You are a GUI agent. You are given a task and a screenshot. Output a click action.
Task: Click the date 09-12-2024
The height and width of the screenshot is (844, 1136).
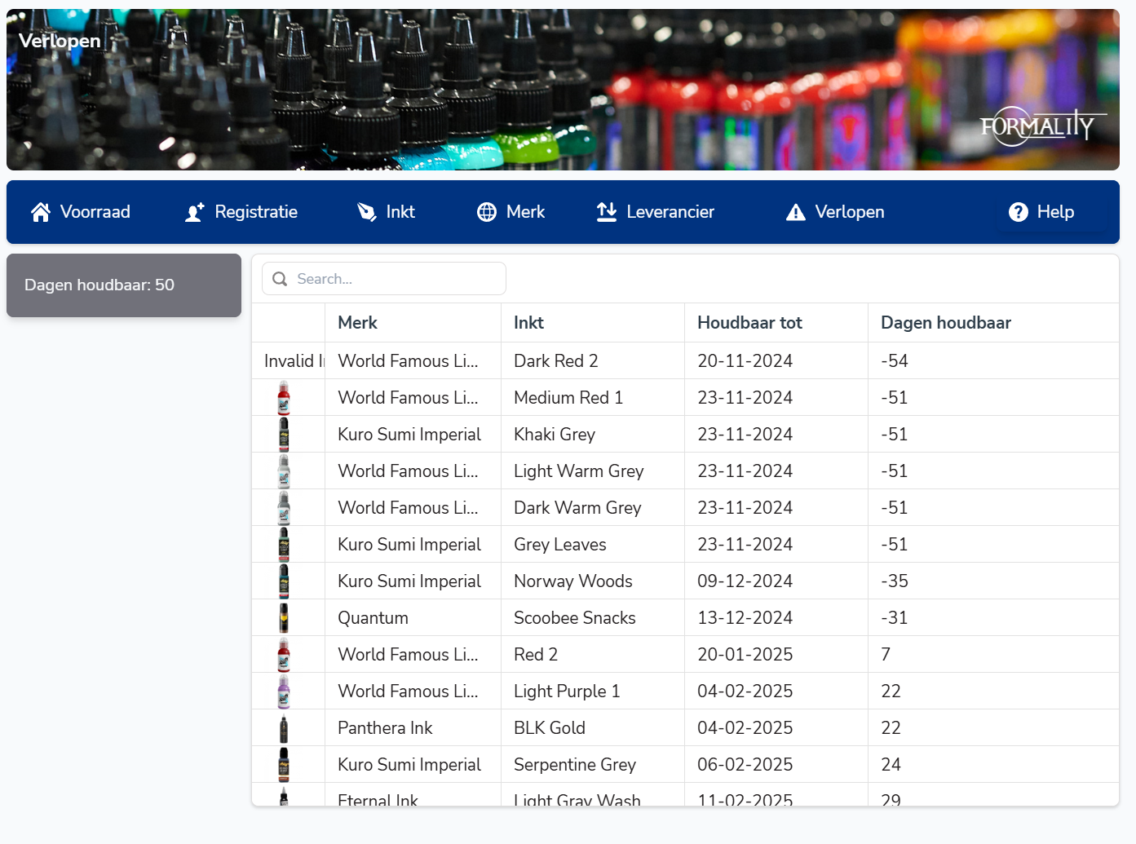click(745, 581)
